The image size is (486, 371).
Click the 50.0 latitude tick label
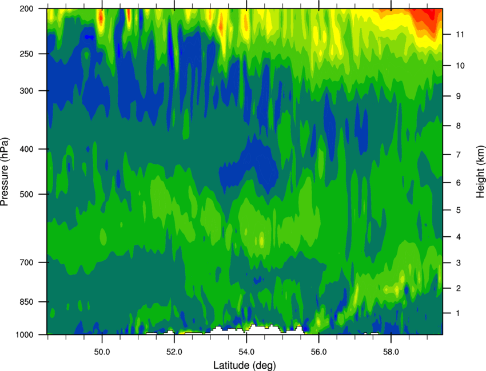[102, 352]
